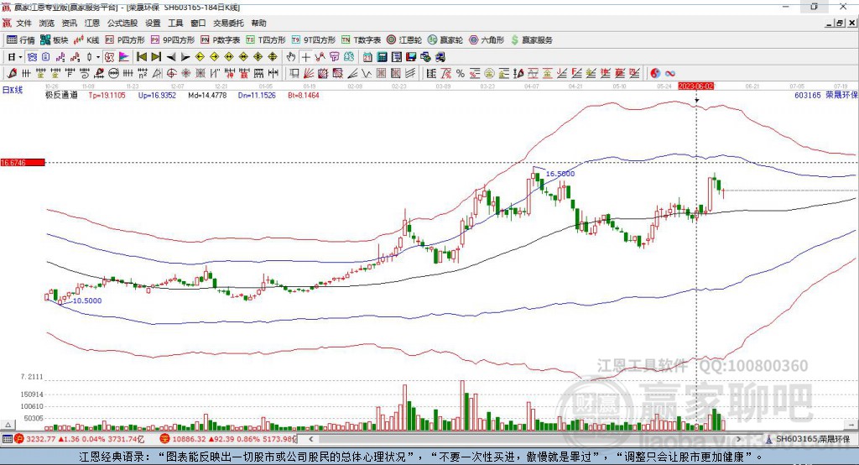Toggle the 权 adjustment button
859x465 pixels.
coord(108,57)
